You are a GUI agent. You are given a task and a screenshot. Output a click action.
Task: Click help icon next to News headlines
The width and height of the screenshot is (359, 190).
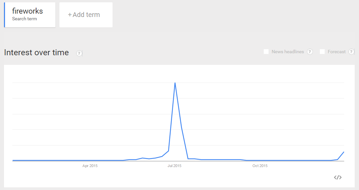click(310, 52)
